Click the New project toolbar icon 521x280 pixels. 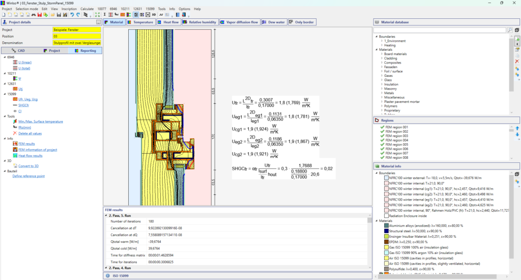tap(4, 15)
